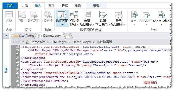Expand the navigation pane chevron
This screenshot has width=176, height=92.
pyautogui.click(x=6, y=36)
